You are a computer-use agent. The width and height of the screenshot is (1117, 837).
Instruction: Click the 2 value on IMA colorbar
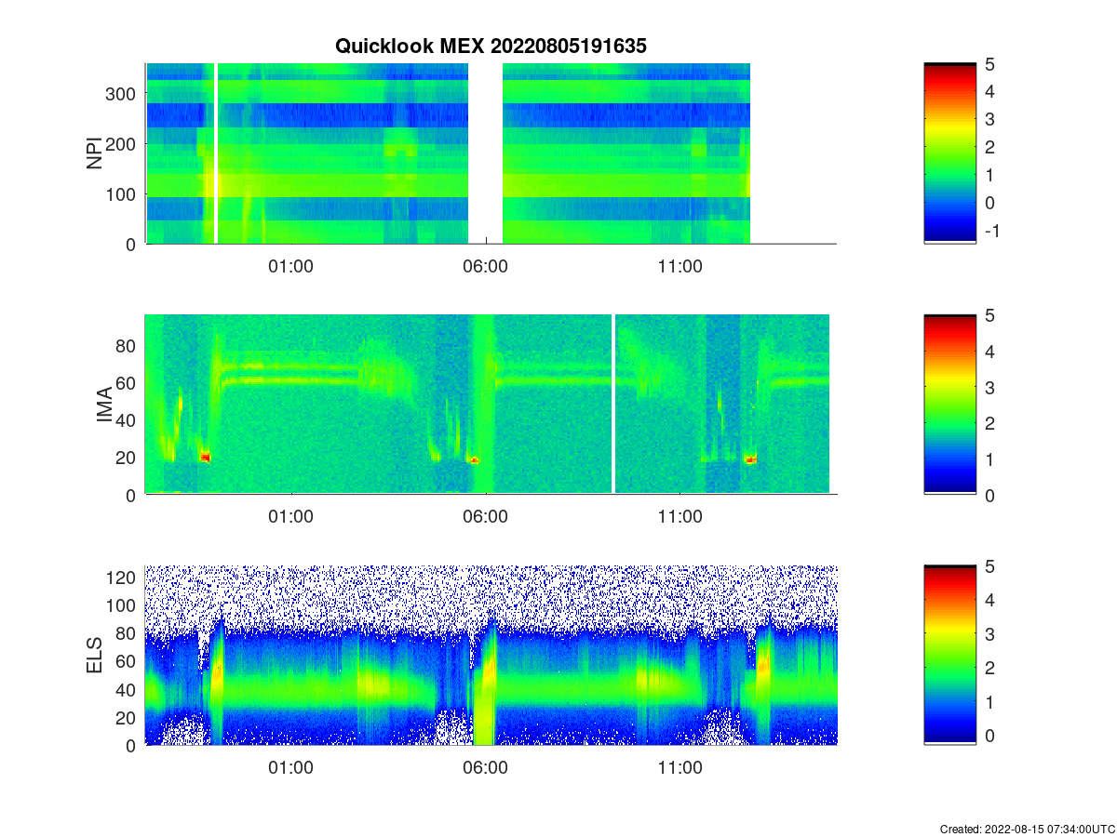990,423
